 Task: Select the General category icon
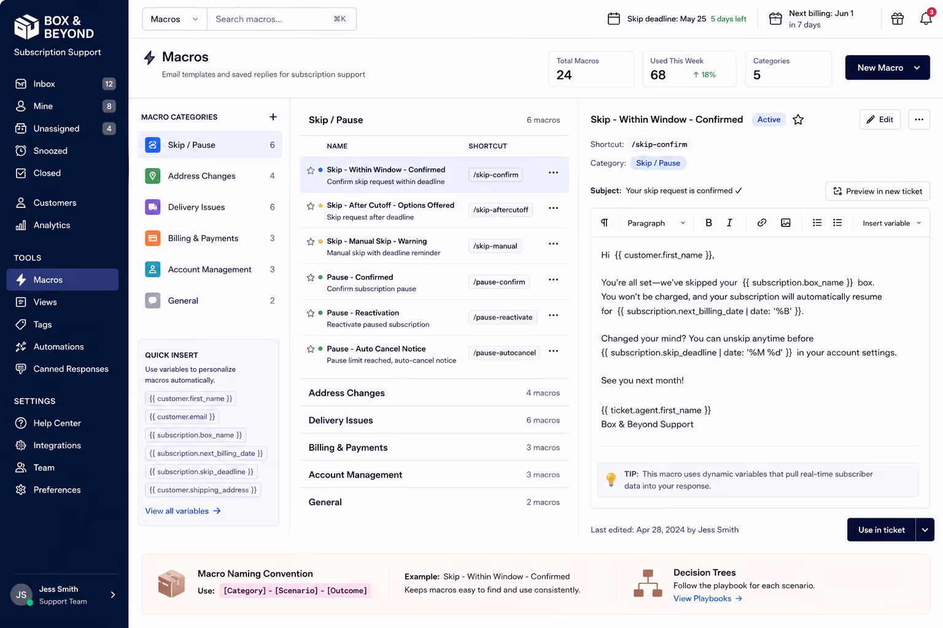[x=153, y=301]
